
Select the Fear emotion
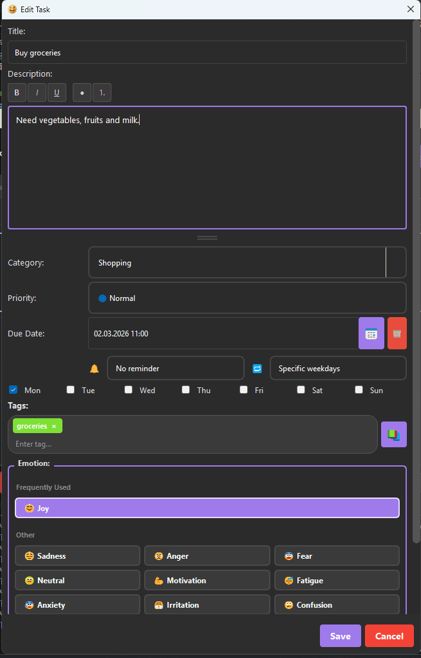pyautogui.click(x=337, y=556)
